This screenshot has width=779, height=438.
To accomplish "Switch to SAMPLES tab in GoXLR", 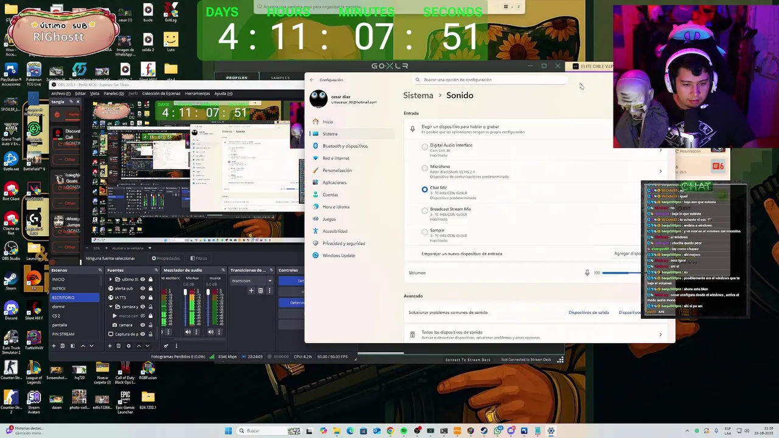I will 280,78.
